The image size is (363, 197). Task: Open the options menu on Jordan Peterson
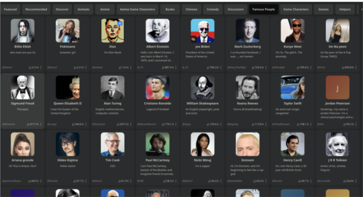click(x=356, y=124)
